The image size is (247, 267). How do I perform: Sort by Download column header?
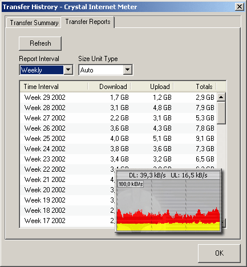[109, 87]
